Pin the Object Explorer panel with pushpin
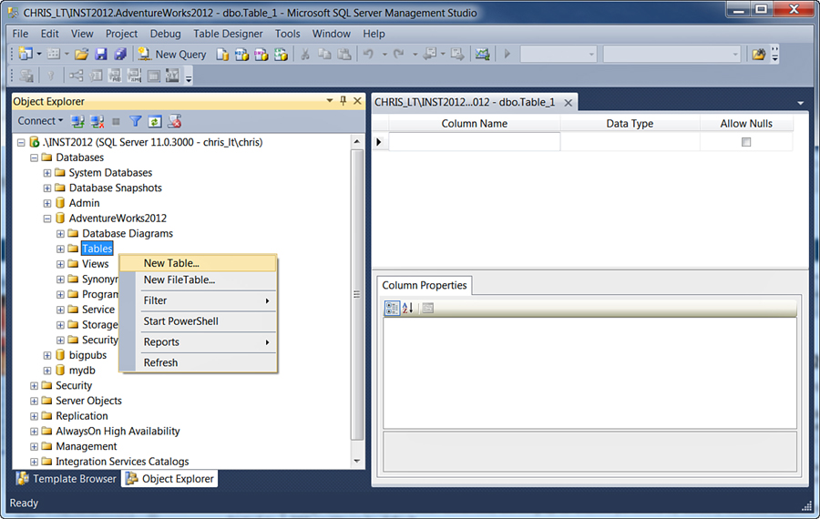 pyautogui.click(x=343, y=101)
